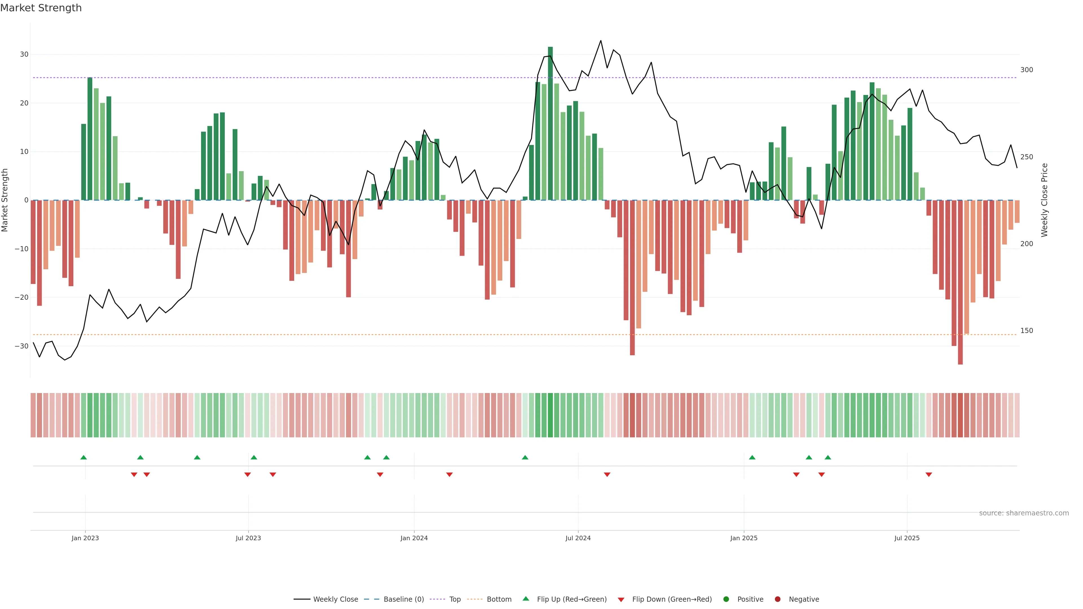
Task: Click the Weekly Close Price axis title
Action: tap(1044, 200)
